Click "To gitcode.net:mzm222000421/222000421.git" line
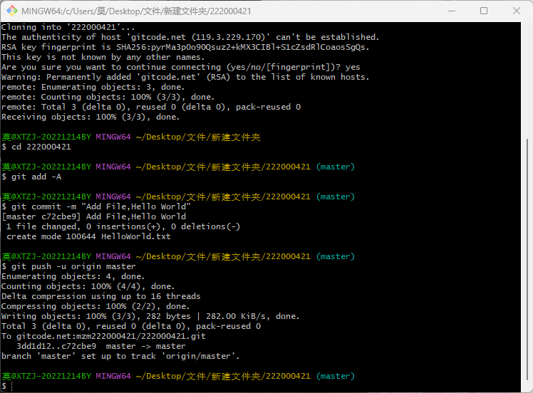 coord(103,336)
